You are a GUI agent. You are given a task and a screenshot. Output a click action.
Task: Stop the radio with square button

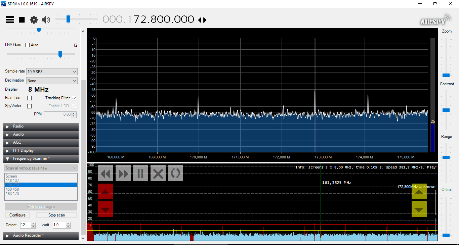(22, 20)
